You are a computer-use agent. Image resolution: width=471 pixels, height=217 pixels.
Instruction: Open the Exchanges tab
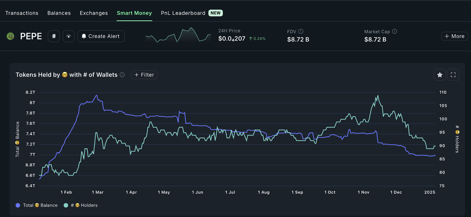pos(94,13)
